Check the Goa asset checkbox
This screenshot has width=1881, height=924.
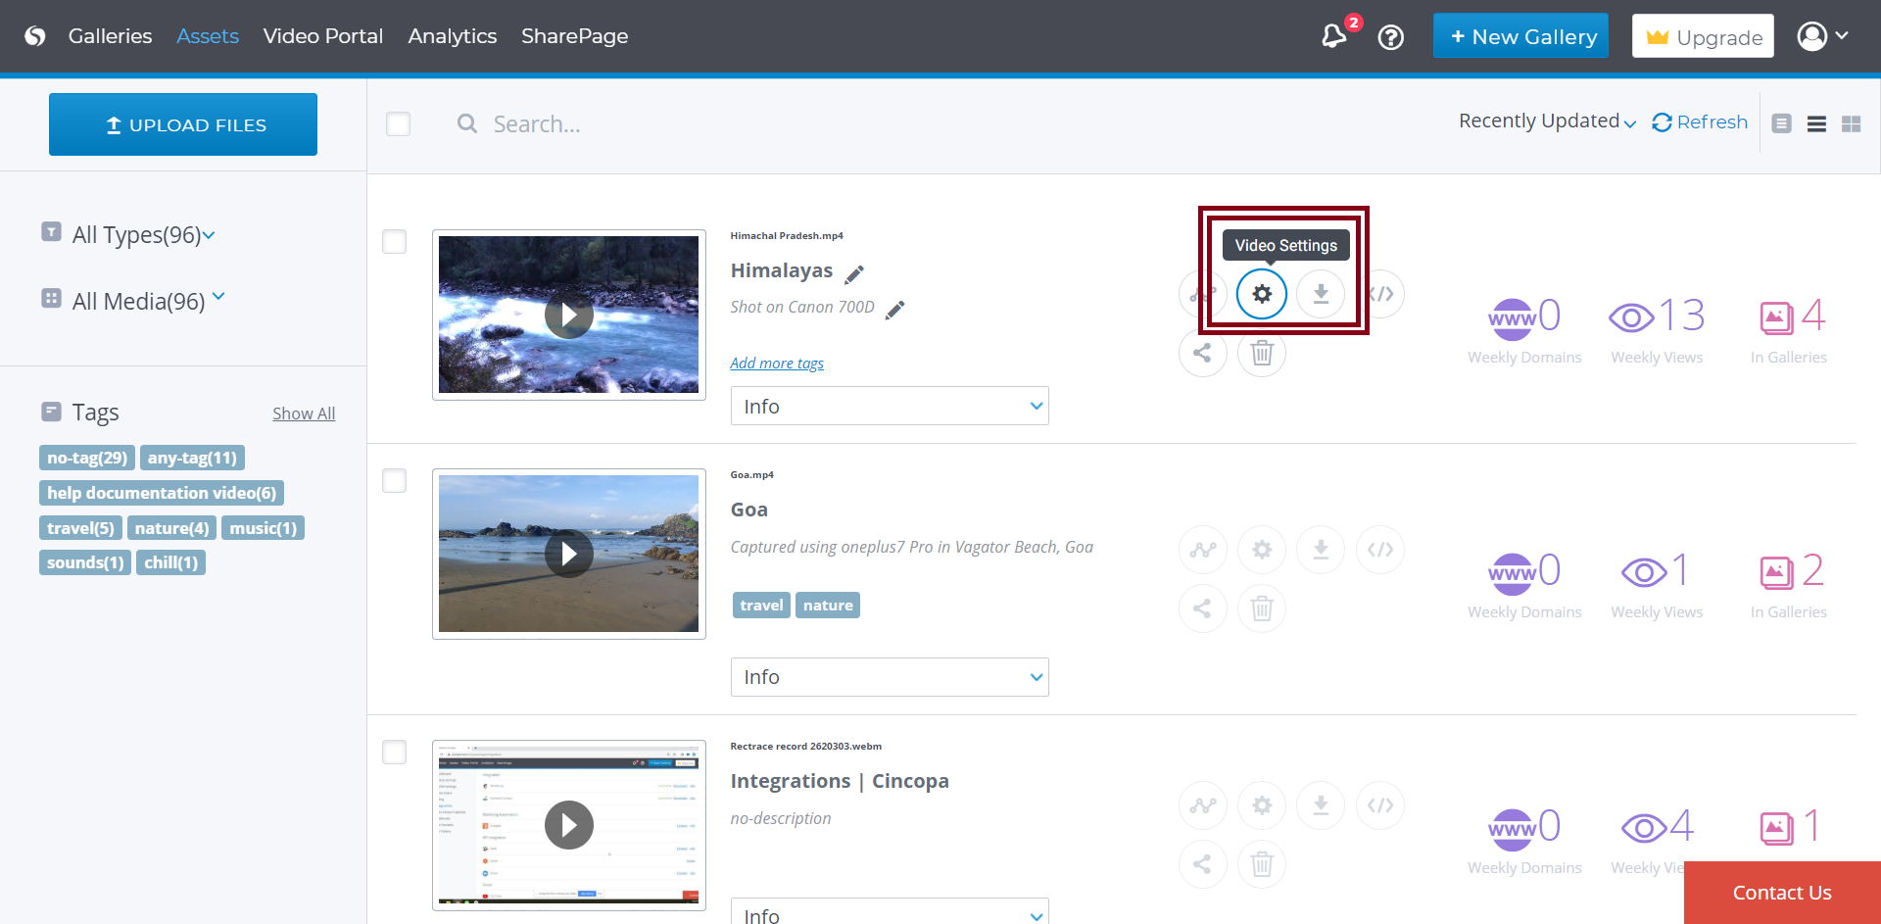[x=394, y=481]
